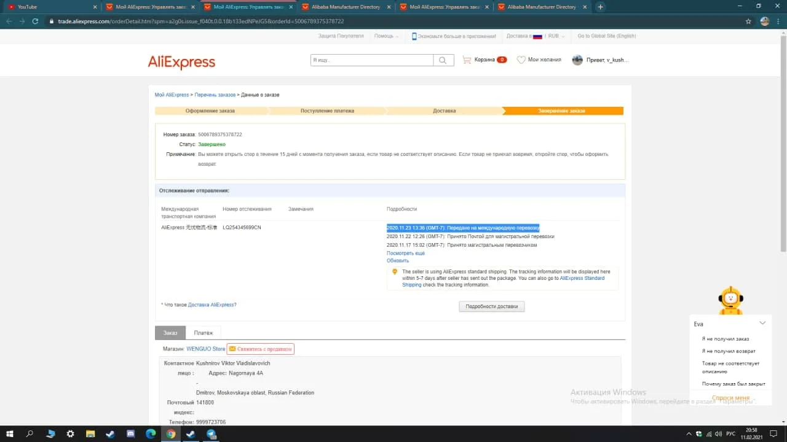Click Go to Global Site (English)
Screen dimensions: 787x442
coord(607,36)
